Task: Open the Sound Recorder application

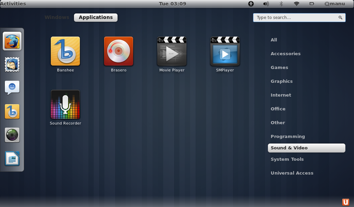Action: 65,105
